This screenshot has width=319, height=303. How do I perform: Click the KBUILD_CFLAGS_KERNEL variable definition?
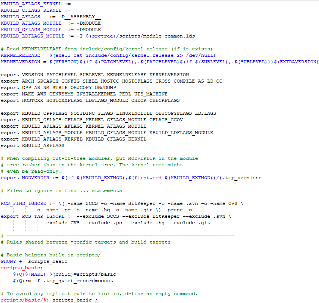tap(31, 10)
